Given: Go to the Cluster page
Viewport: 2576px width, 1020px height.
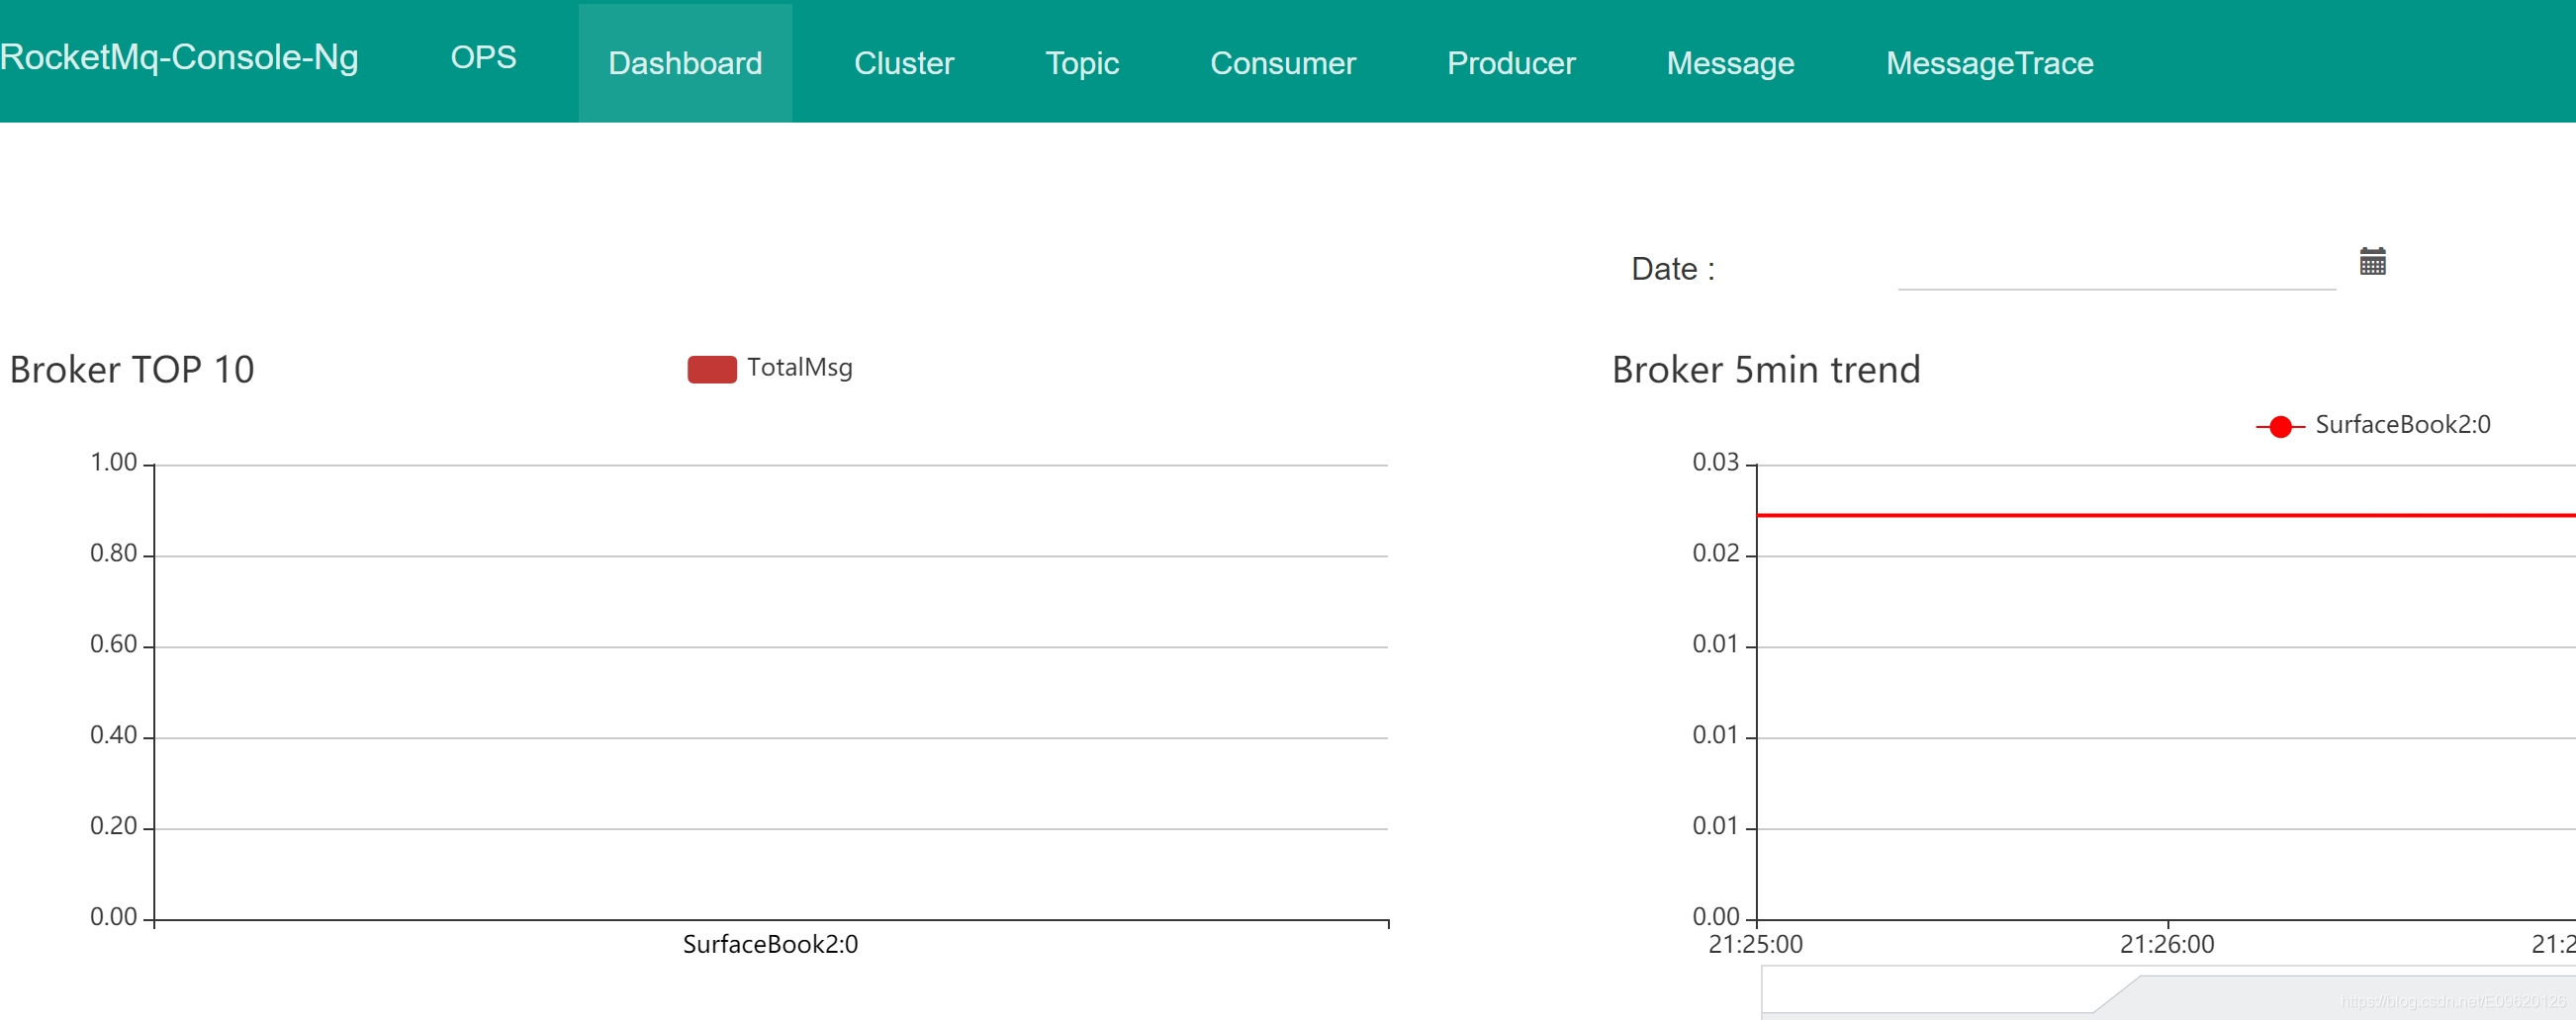Looking at the screenshot, I should (x=904, y=63).
